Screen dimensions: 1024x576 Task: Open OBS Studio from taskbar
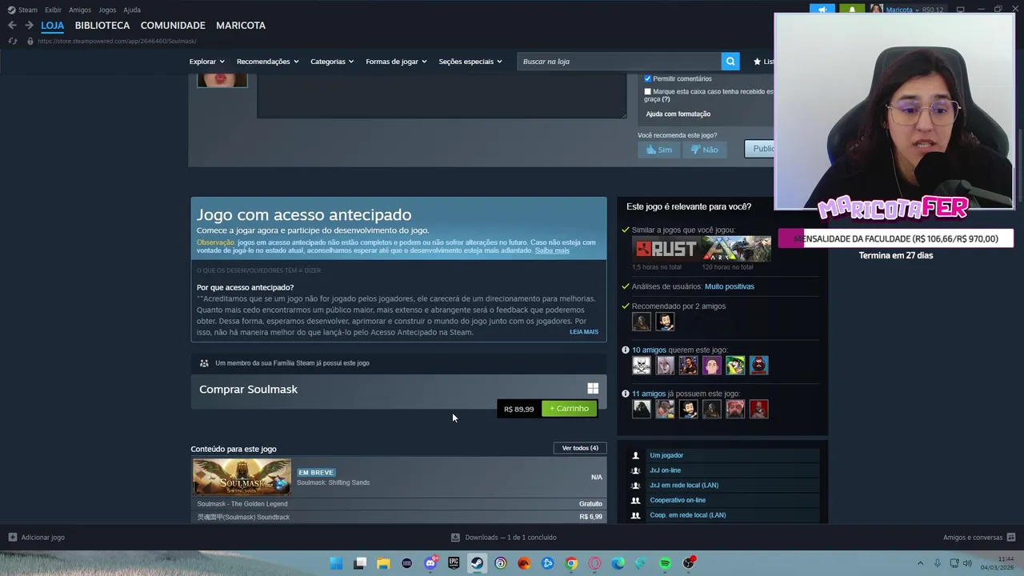[x=689, y=563]
